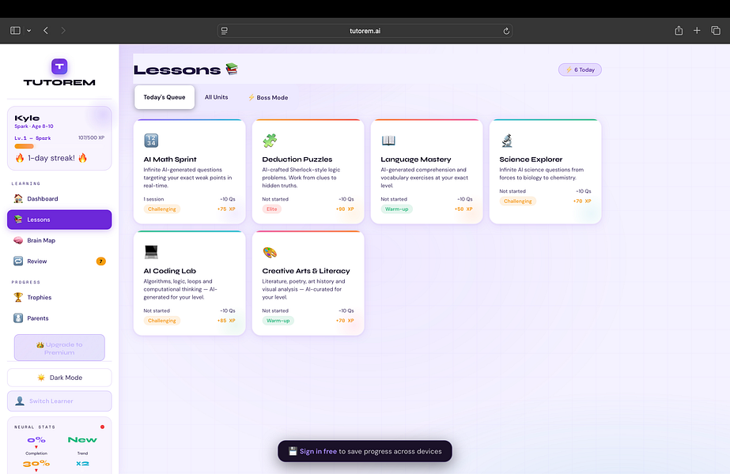Click the Deduction Puzzles puzzle-piece icon
730x474 pixels.
(270, 141)
